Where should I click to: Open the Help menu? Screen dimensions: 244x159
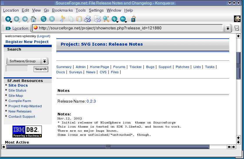click(x=128, y=10)
